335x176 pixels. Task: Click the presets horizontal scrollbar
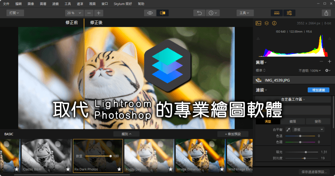[x=72, y=175]
